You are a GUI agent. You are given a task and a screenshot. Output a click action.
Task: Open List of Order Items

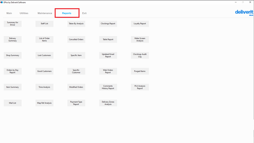coord(44,40)
